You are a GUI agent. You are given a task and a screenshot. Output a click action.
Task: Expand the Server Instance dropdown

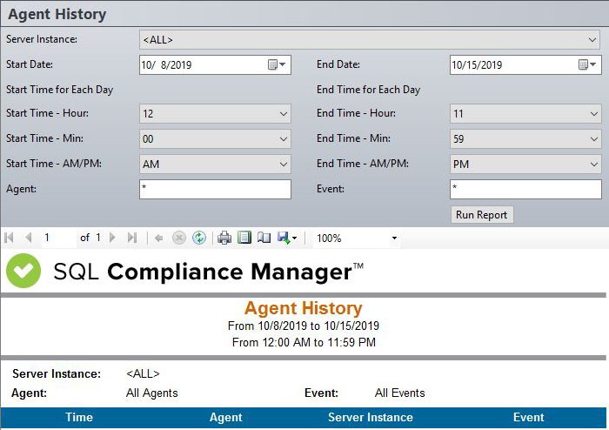593,40
